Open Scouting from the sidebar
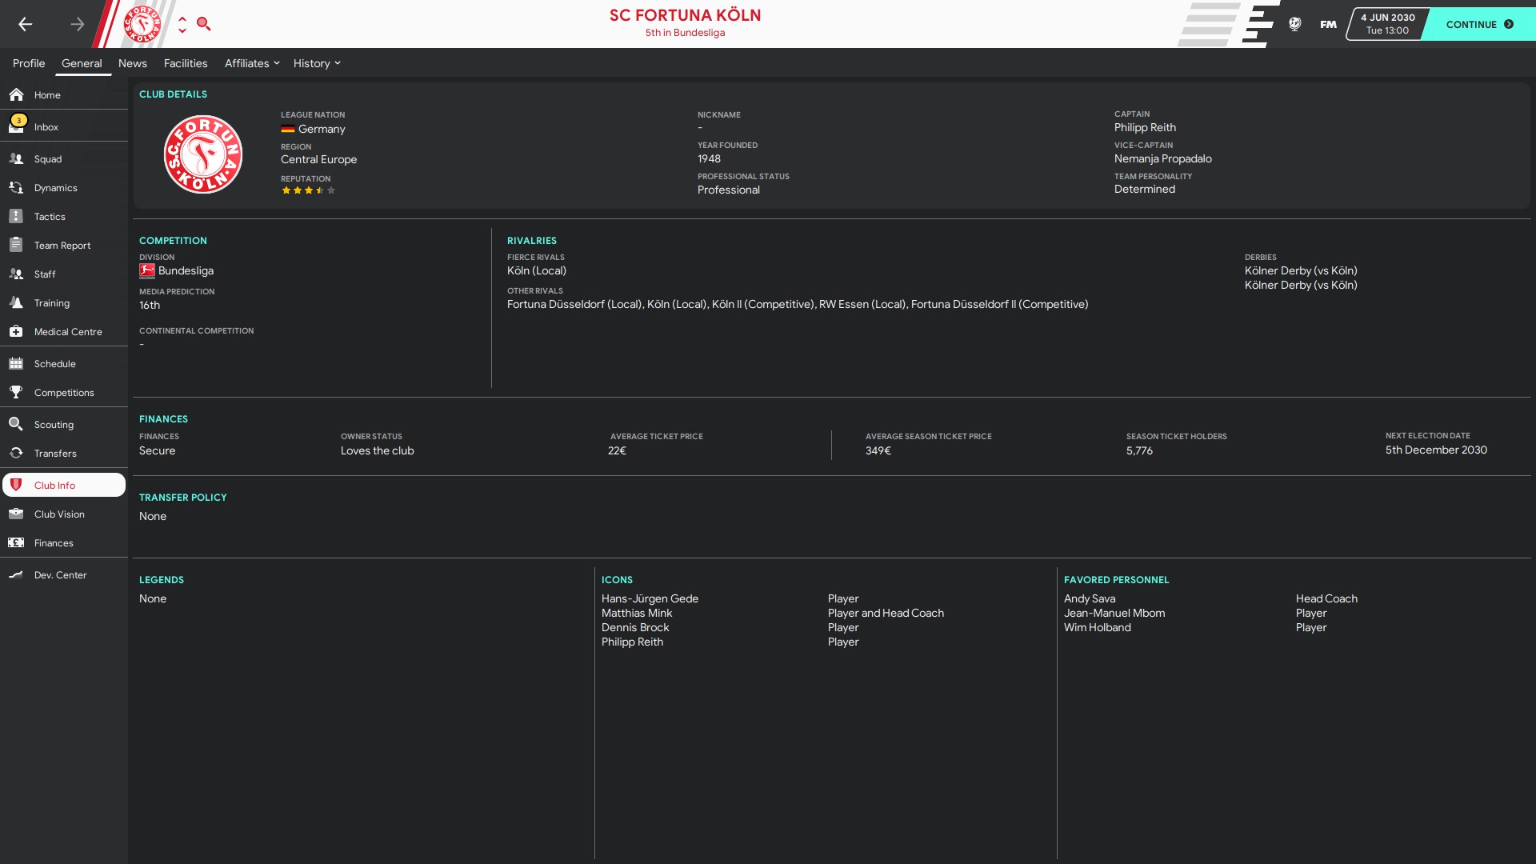The width and height of the screenshot is (1536, 864). 54,425
